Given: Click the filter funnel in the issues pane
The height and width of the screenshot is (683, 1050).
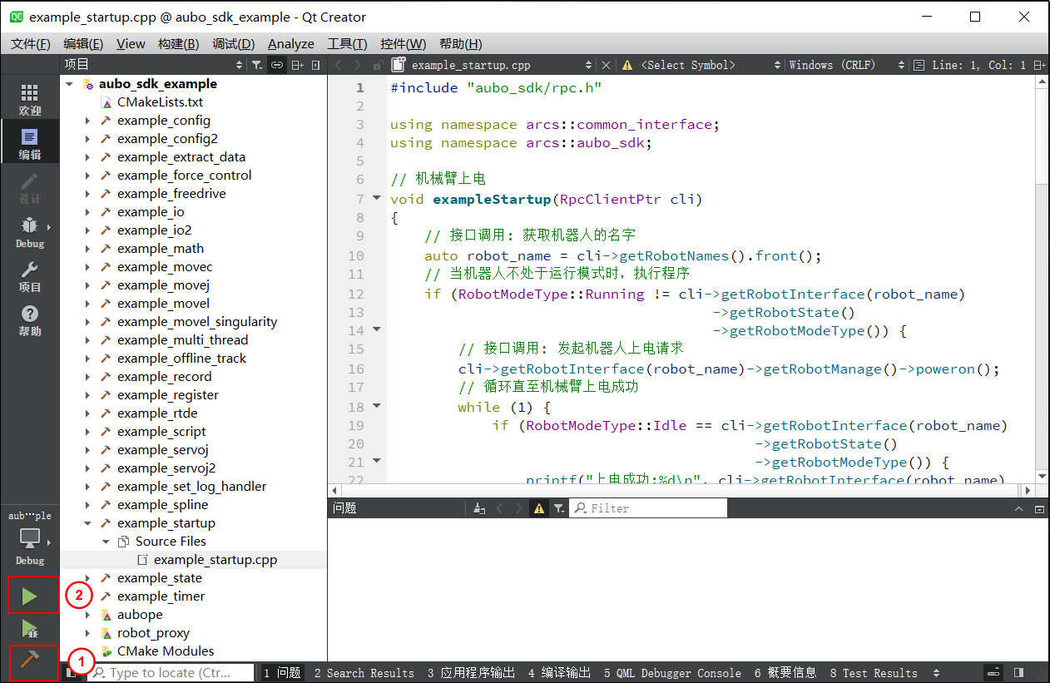Looking at the screenshot, I should 559,508.
